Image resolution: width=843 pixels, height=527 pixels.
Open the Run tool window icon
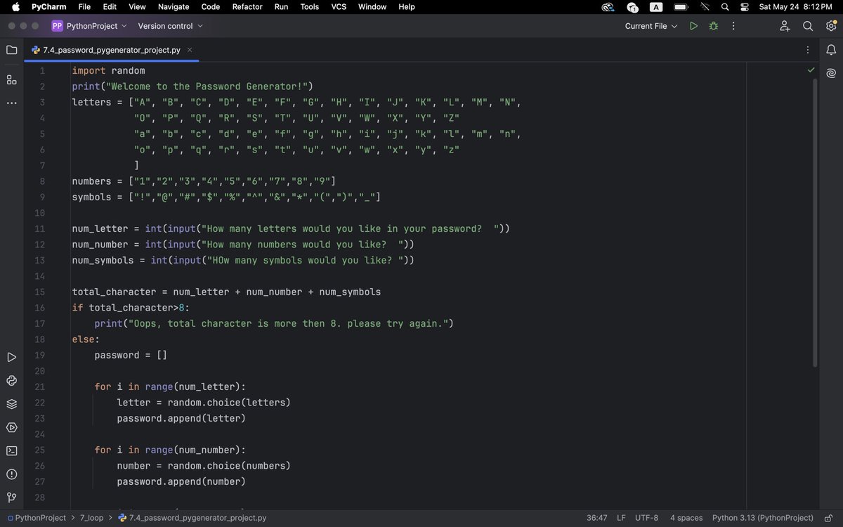pos(11,358)
